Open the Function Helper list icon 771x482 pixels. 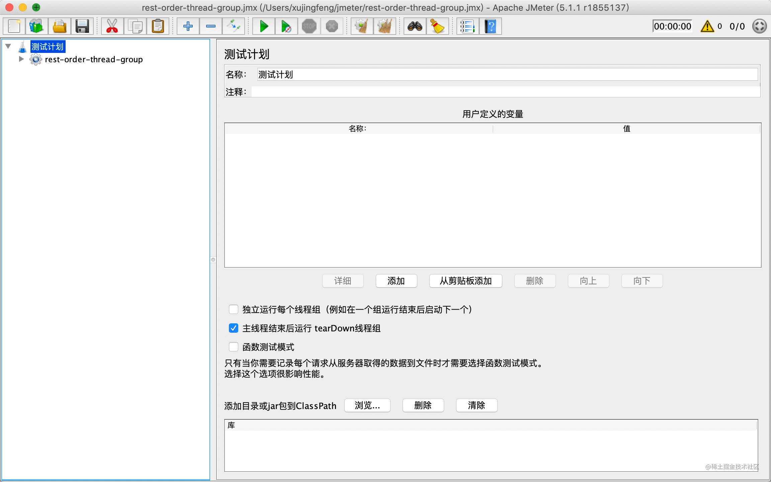[467, 26]
